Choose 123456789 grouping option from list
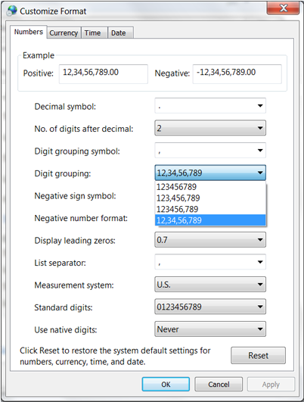The height and width of the screenshot is (402, 304). tap(210, 187)
